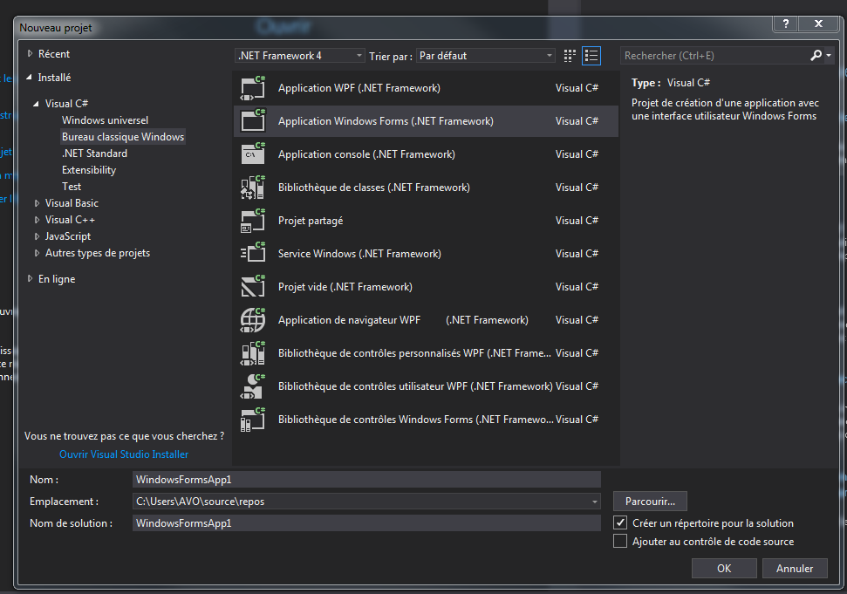847x594 pixels.
Task: Select 'Application de navigateur WPF' template
Action: 426,320
